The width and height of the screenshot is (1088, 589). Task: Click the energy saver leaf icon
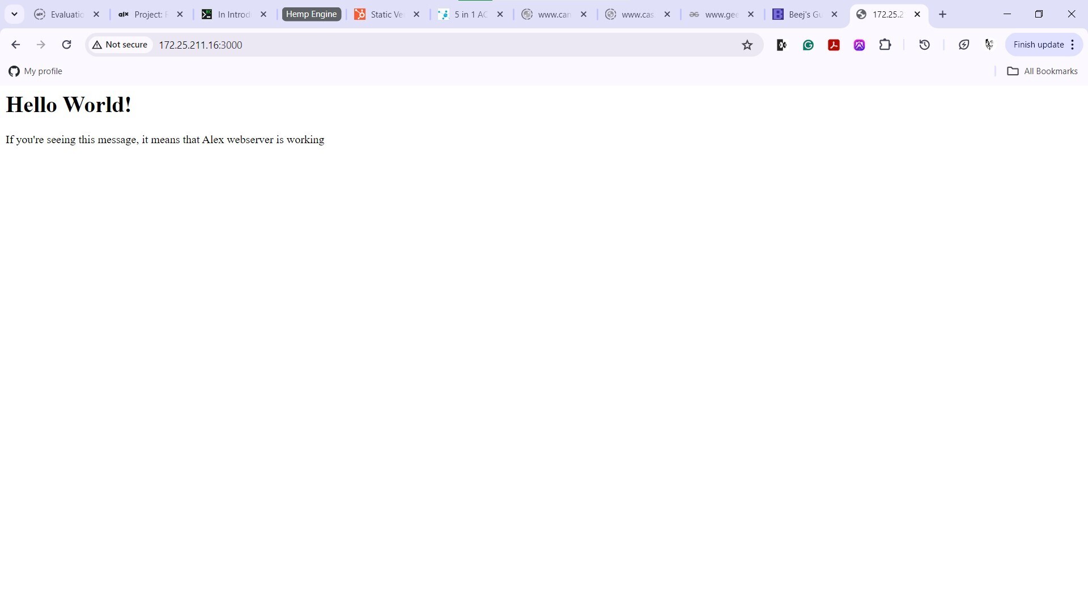click(963, 44)
